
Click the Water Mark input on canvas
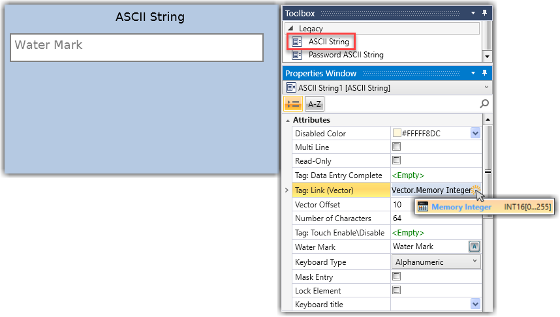point(136,48)
